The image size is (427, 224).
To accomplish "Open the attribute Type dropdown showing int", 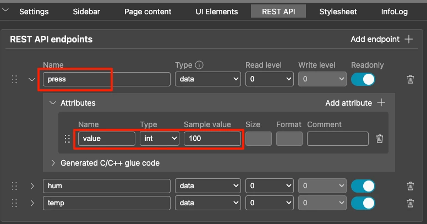I will 160,139.
